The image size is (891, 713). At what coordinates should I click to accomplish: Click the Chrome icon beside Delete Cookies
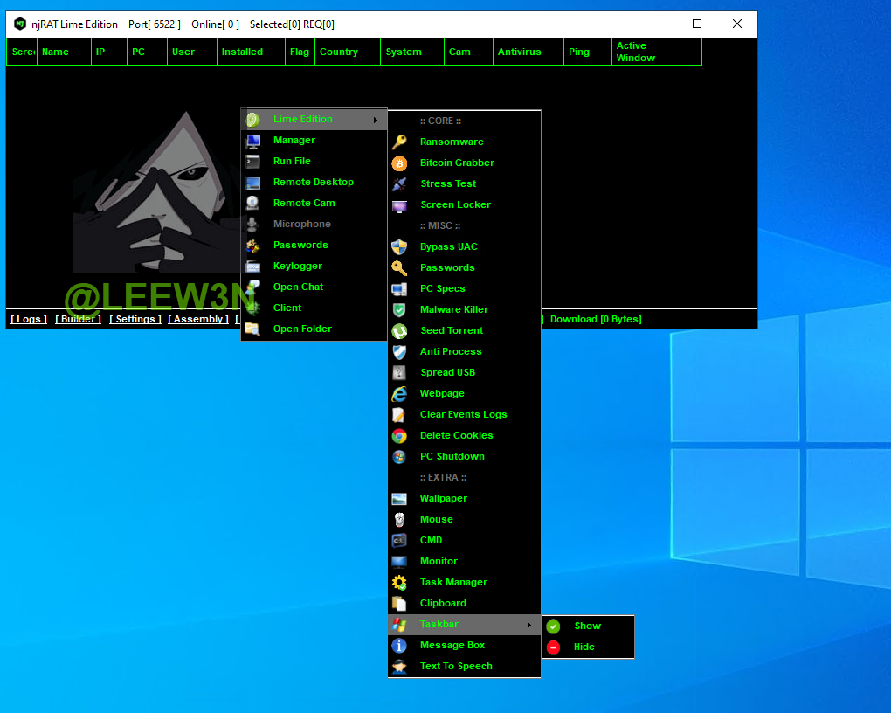[399, 435]
